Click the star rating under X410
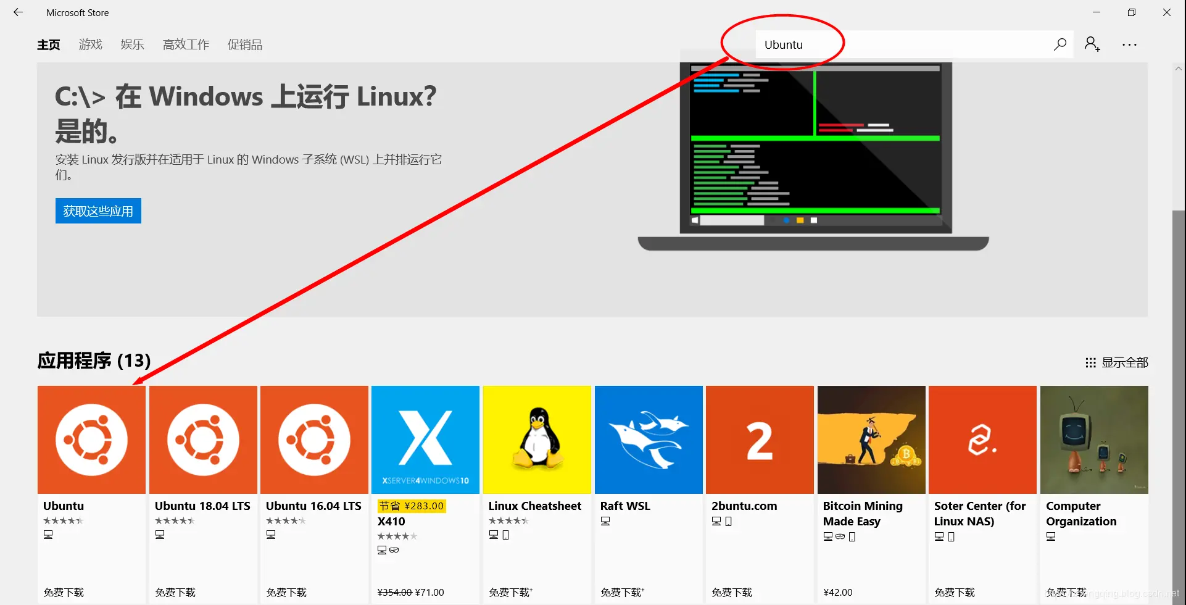This screenshot has width=1186, height=605. (397, 536)
